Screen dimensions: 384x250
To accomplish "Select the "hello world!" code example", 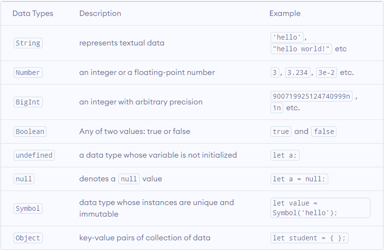I will pos(301,49).
